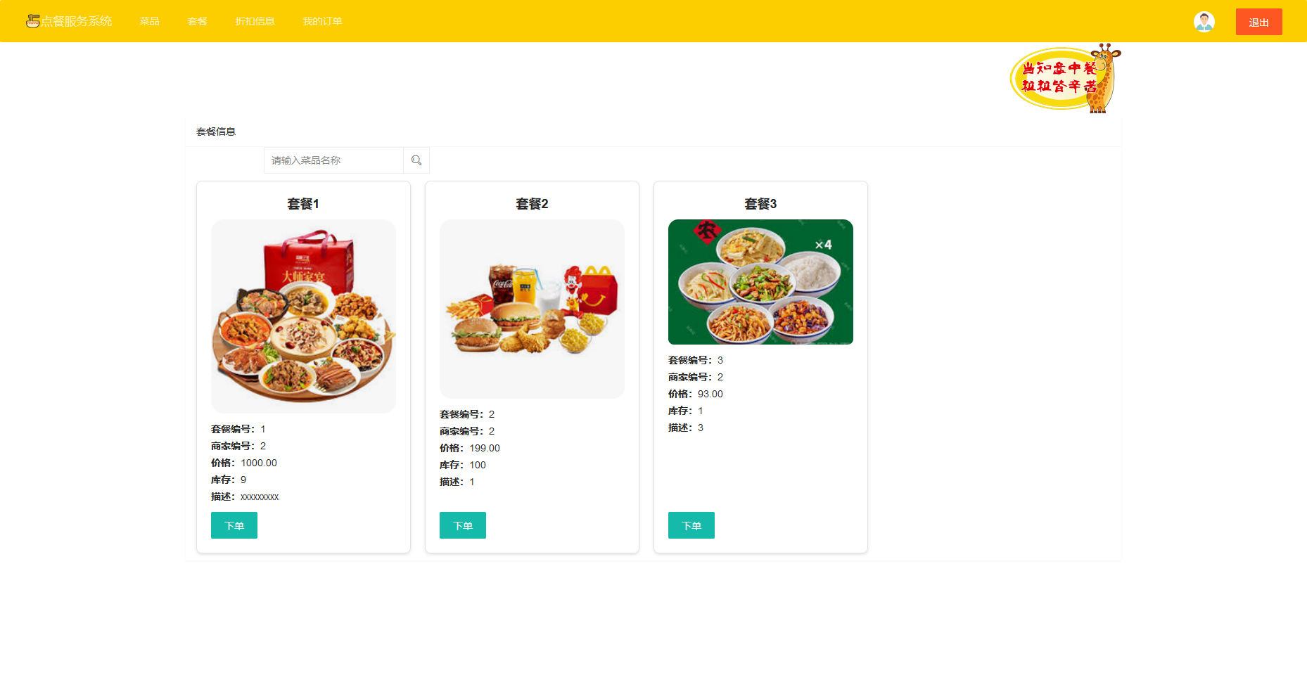Image resolution: width=1307 pixels, height=680 pixels.
Task: Click the giraffe food-saving banner image
Action: pos(1065,78)
